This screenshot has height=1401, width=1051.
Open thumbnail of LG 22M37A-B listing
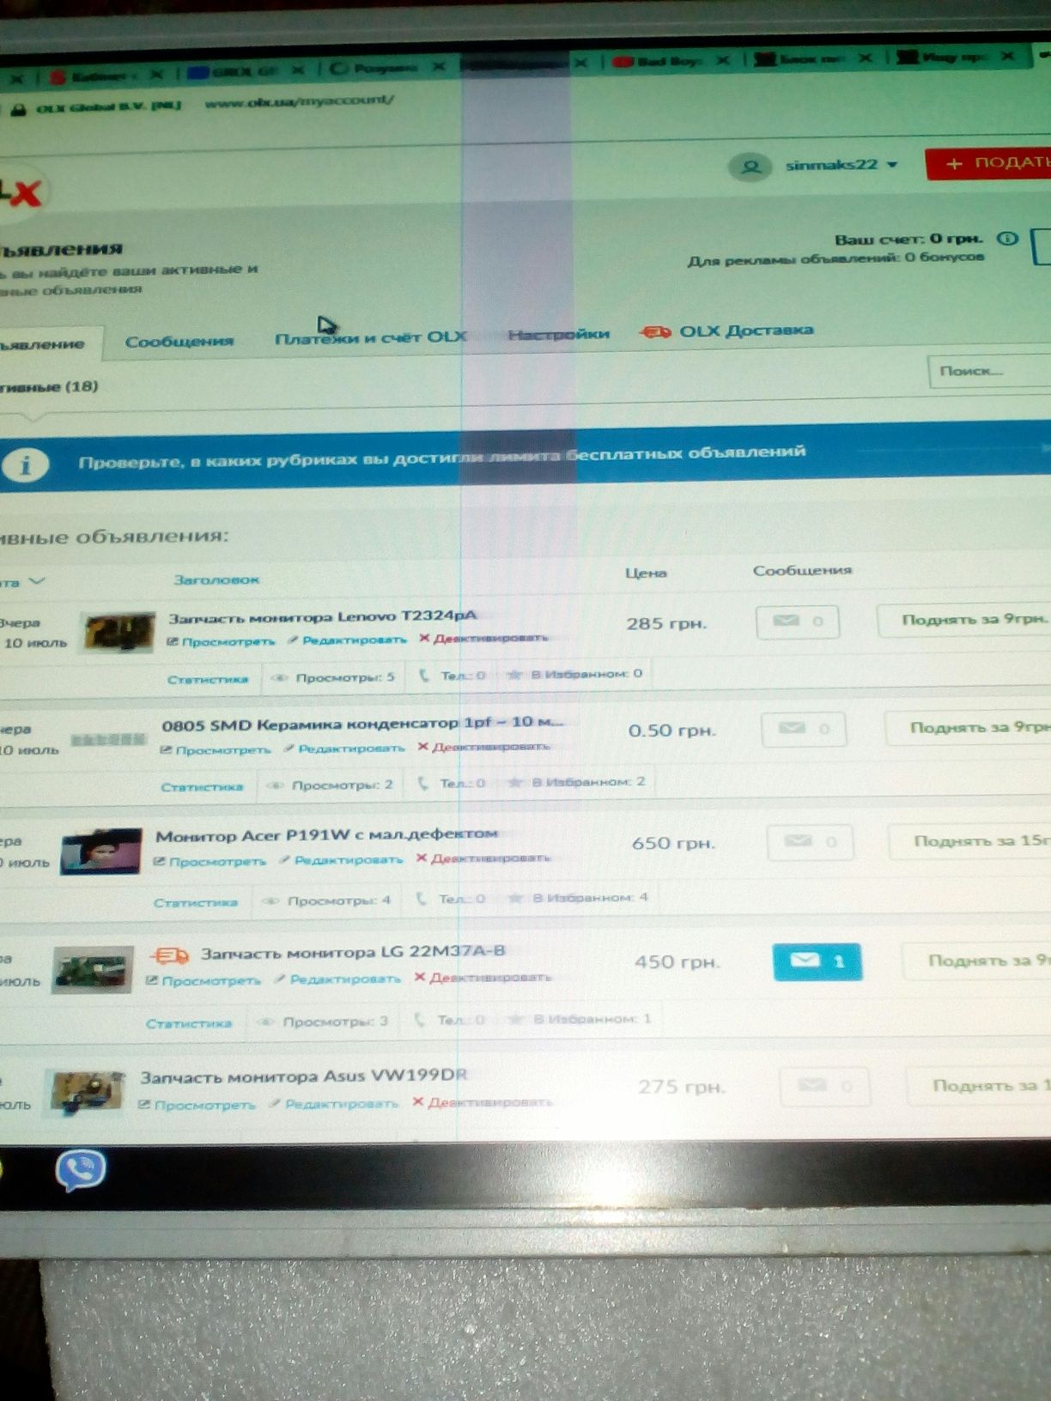pyautogui.click(x=93, y=970)
